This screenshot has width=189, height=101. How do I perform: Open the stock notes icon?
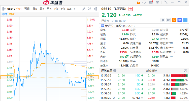[168, 20]
